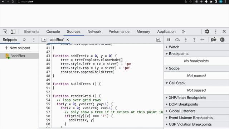Image resolution: width=229 pixels, height=129 pixels.
Task: Step out of current function
Action: click(x=194, y=40)
